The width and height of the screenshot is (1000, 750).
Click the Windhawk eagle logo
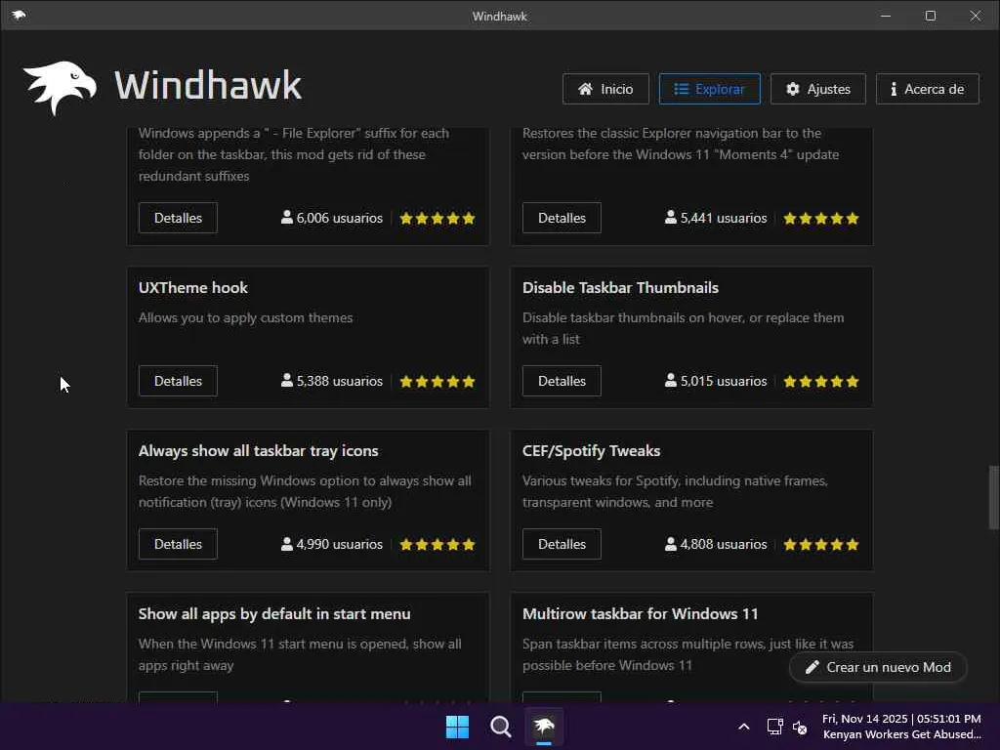[60, 87]
